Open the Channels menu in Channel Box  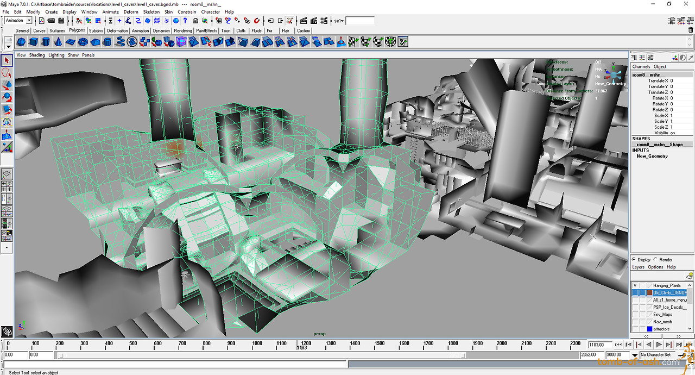pyautogui.click(x=641, y=67)
